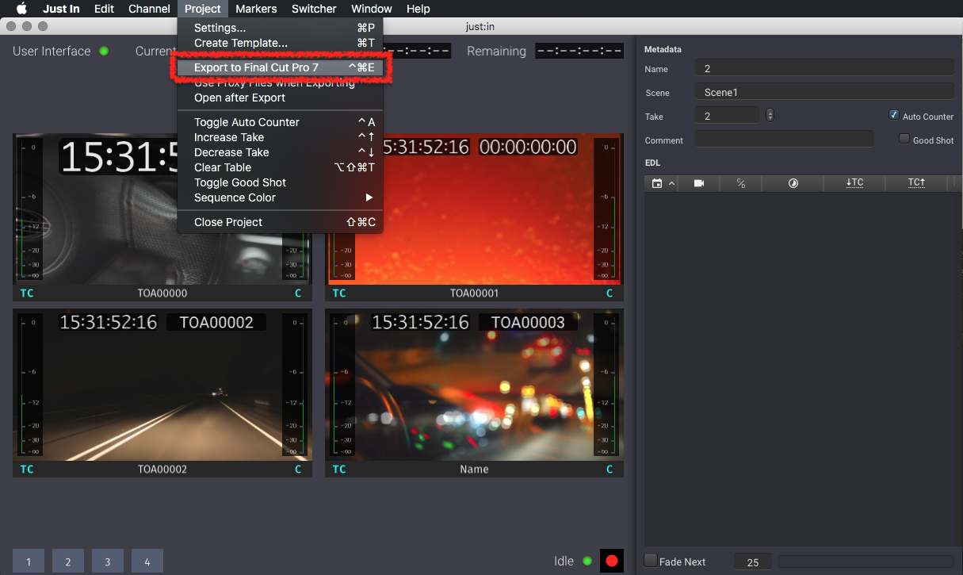Click the green User Interface status light
The image size is (963, 575).
coord(104,51)
